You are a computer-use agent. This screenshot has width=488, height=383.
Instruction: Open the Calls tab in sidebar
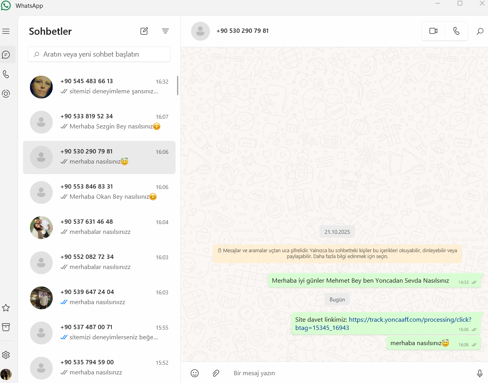tap(6, 74)
